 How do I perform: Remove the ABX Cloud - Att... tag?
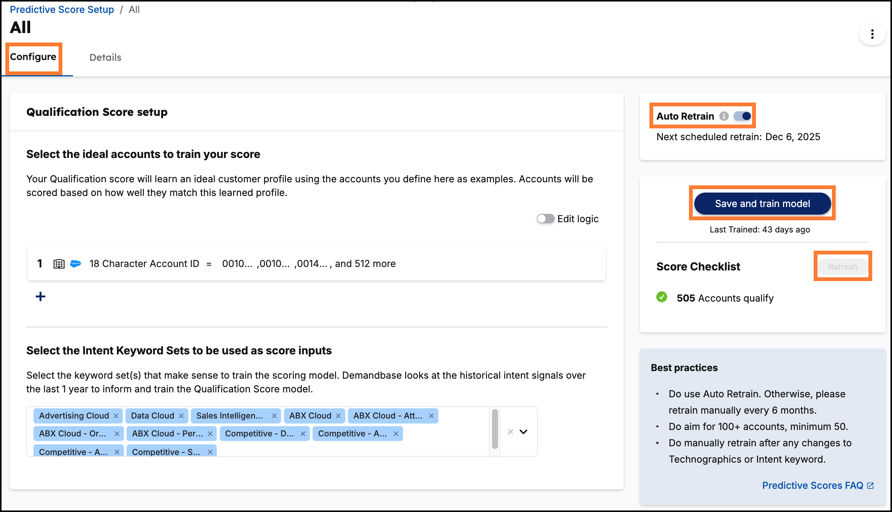pos(432,416)
